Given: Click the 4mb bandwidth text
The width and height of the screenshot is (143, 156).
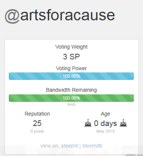Looking at the screenshot, I should point(71,104).
